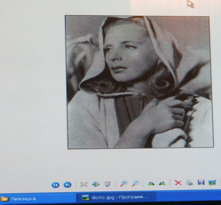Go to the previous image
221x205 pixels.
56,185
